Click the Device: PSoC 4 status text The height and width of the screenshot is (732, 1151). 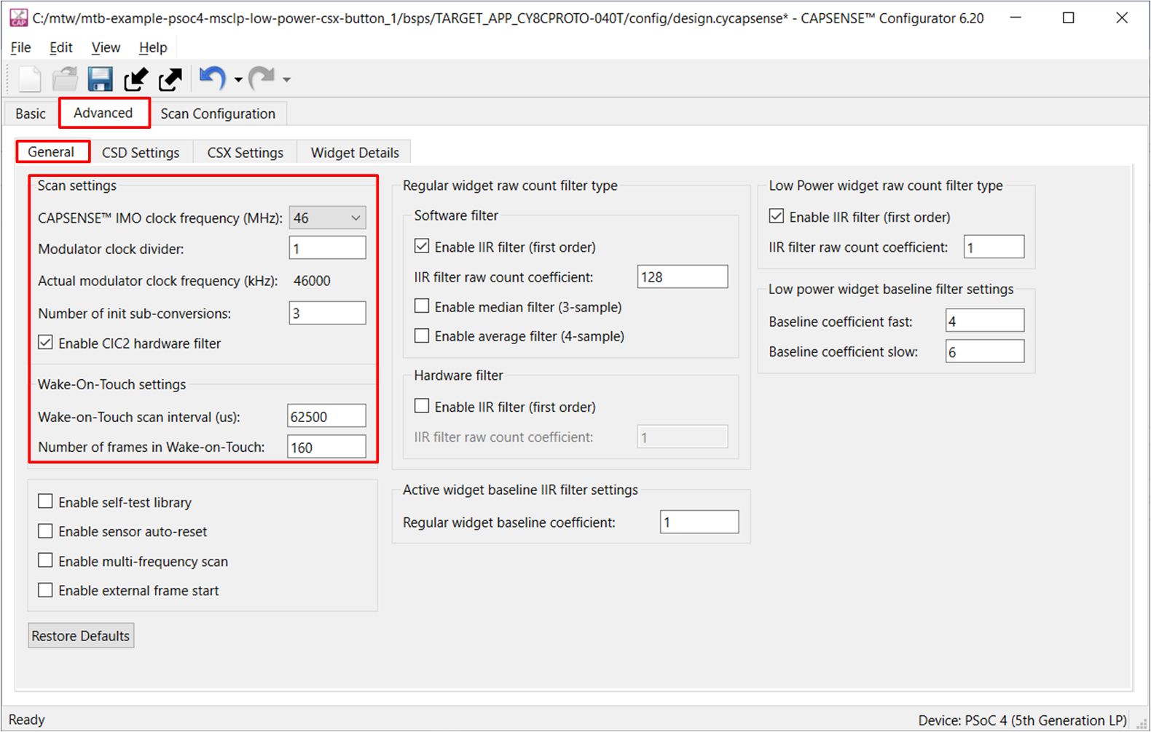pyautogui.click(x=1022, y=720)
